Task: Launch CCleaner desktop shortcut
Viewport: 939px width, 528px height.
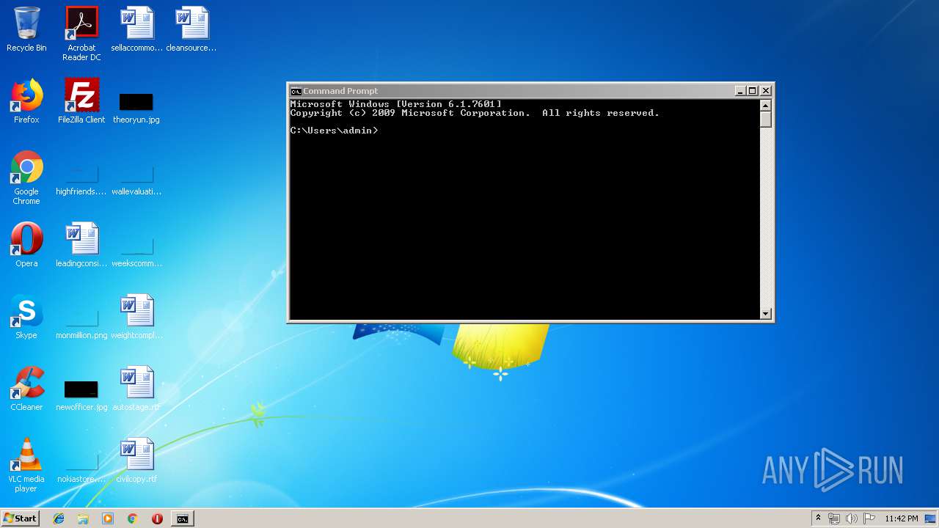Action: click(26, 389)
